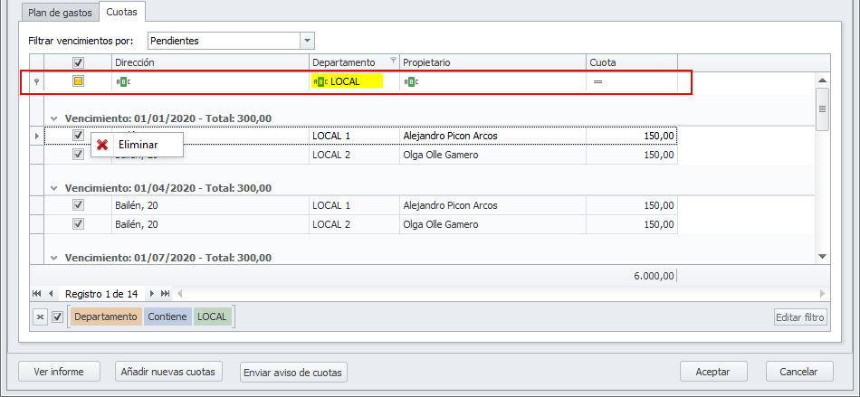This screenshot has width=860, height=397.
Task: Click the Propietario filter row input cell
Action: point(492,82)
